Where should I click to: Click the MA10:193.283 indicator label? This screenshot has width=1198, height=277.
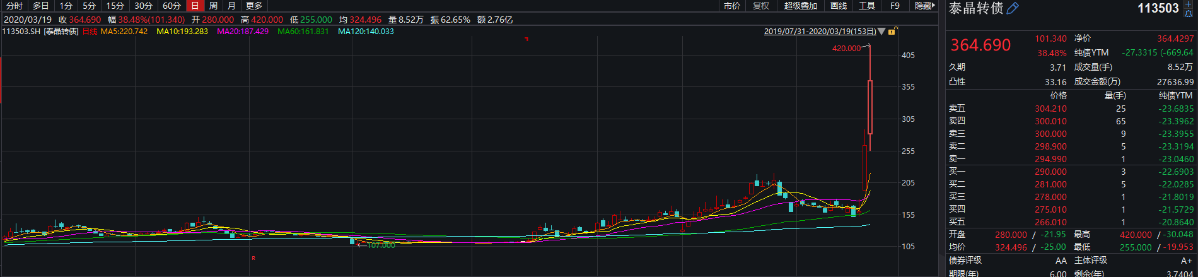coord(182,31)
